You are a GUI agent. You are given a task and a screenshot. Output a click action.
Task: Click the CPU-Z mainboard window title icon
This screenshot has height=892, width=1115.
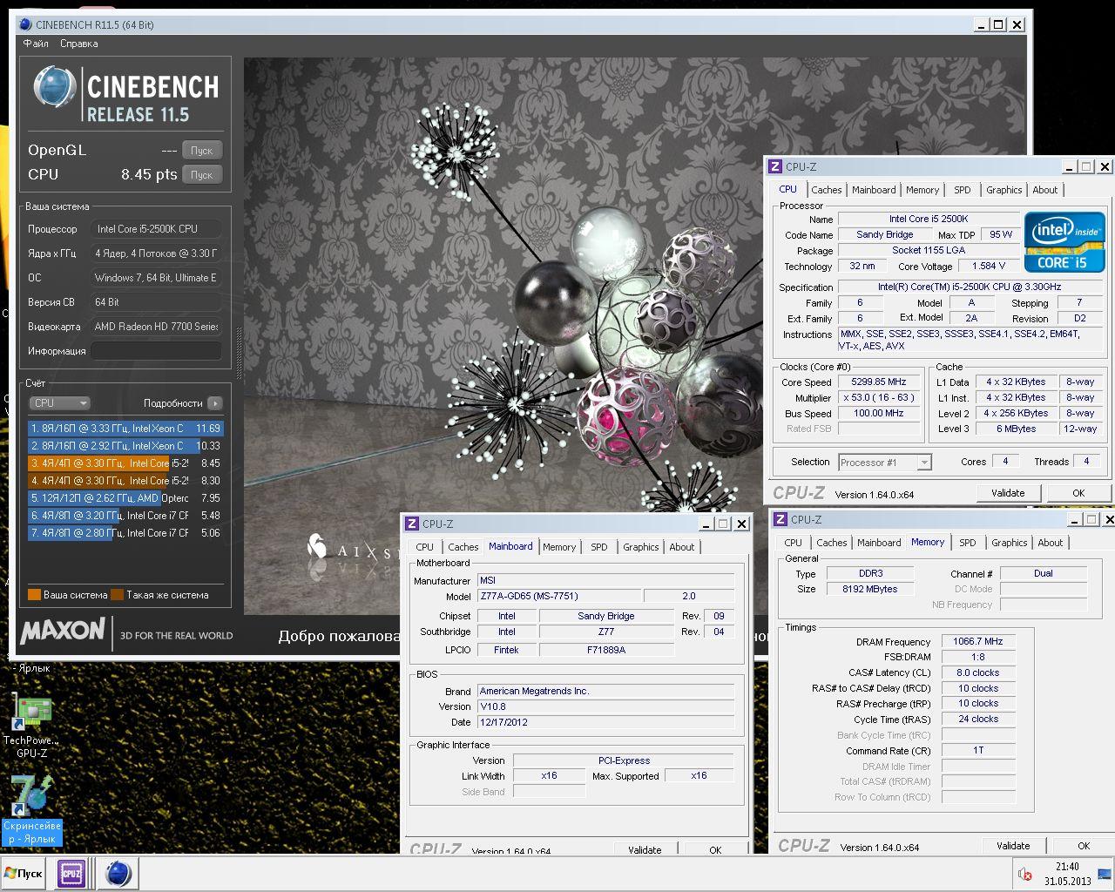click(x=412, y=524)
